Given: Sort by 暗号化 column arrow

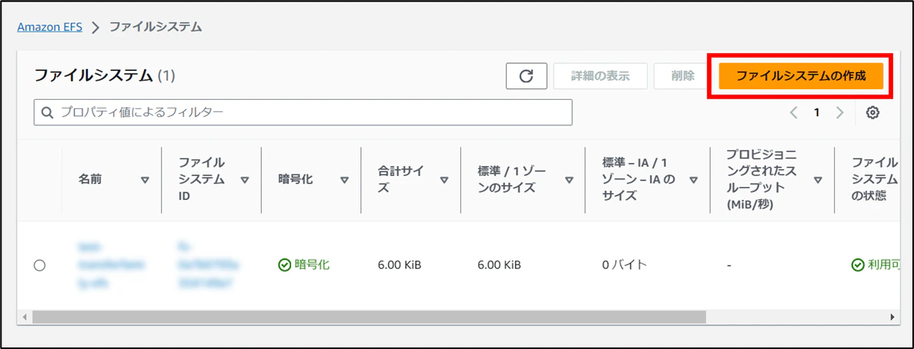Looking at the screenshot, I should pyautogui.click(x=344, y=181).
